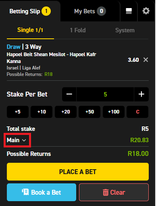Add 10 to stake with +10

tap(42, 112)
